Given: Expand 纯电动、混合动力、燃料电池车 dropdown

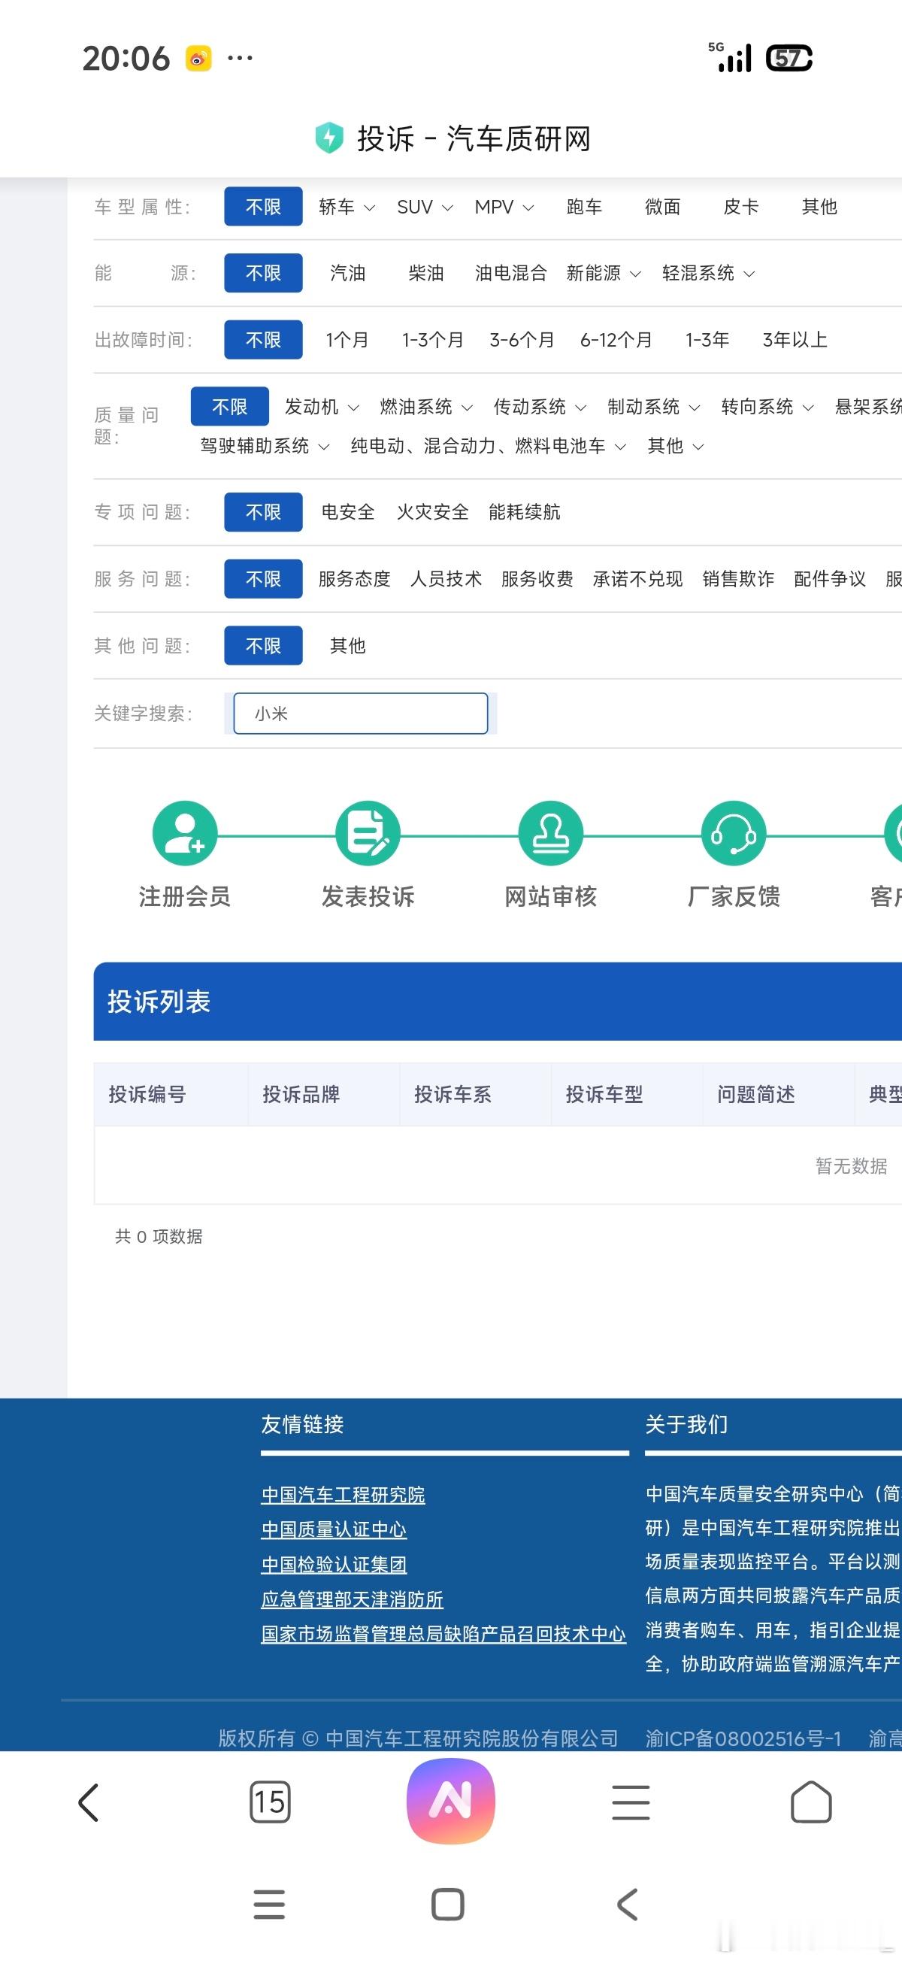Looking at the screenshot, I should click(x=489, y=445).
